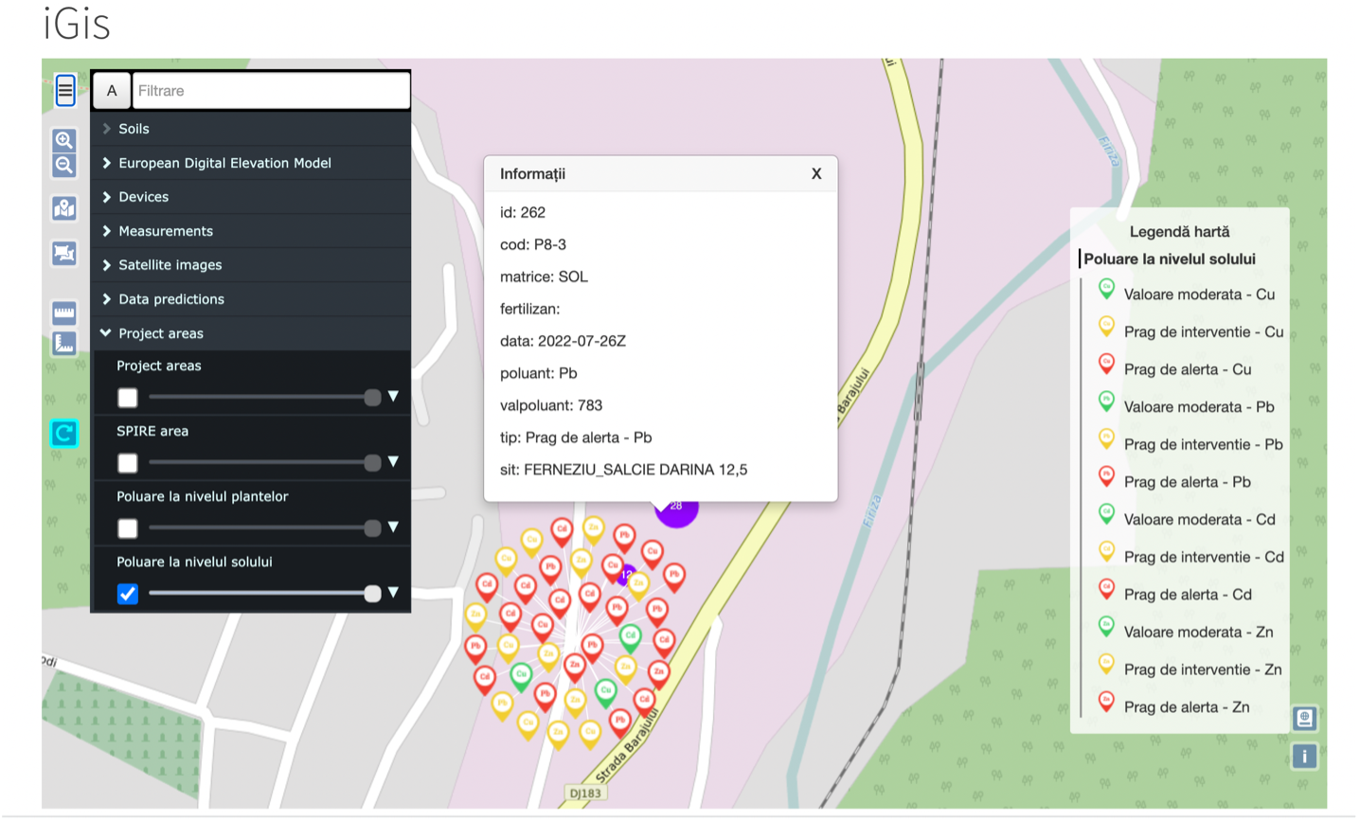The height and width of the screenshot is (821, 1360).
Task: Close the Informații popup
Action: pyautogui.click(x=815, y=174)
